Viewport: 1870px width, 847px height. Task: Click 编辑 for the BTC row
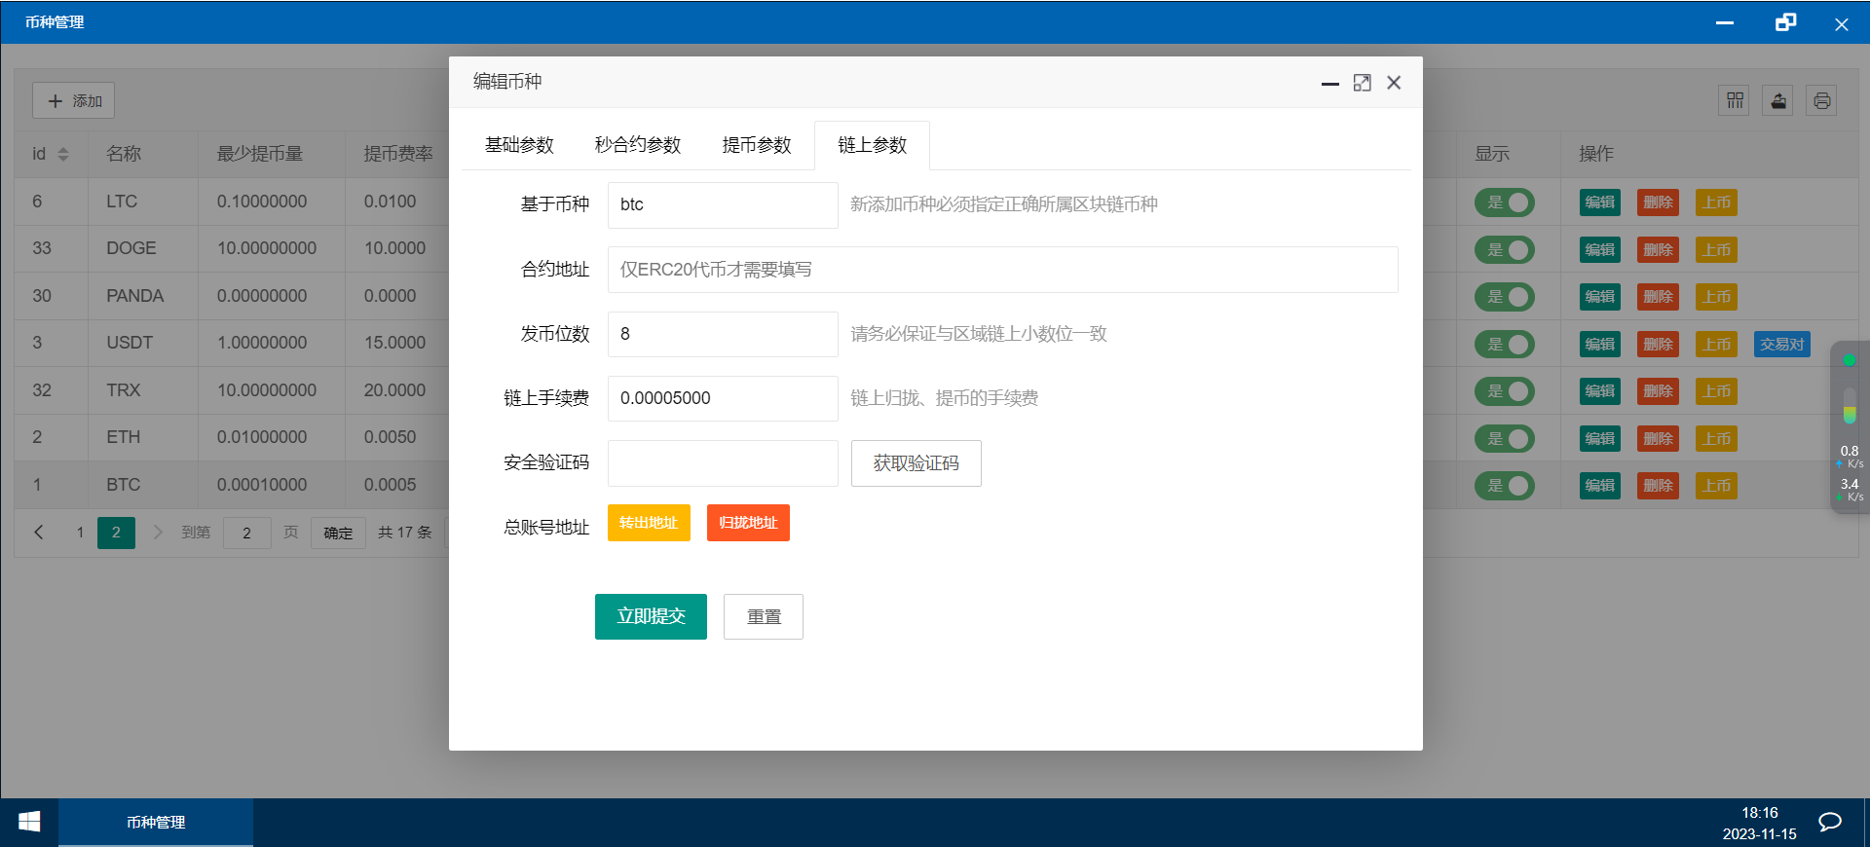tap(1600, 486)
